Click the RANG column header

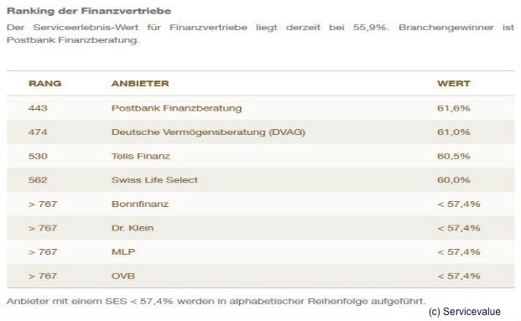[44, 83]
